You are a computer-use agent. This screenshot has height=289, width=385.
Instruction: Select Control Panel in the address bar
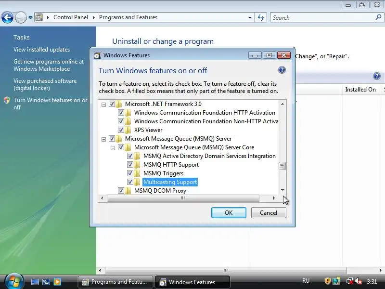click(x=71, y=17)
